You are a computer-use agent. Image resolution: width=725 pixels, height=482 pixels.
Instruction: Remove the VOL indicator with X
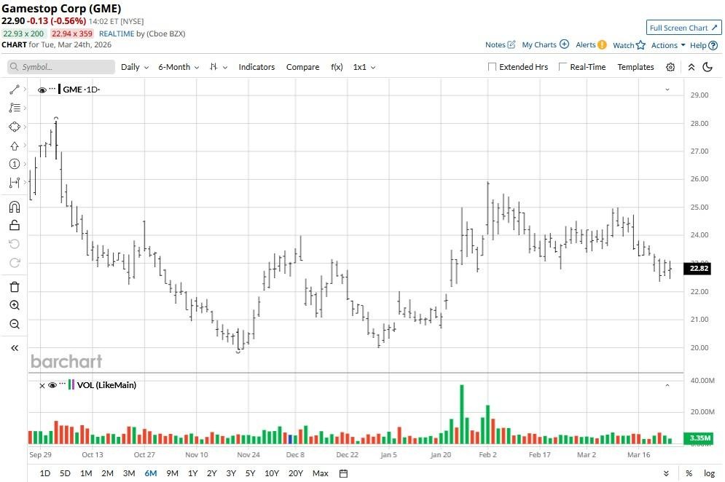click(x=42, y=385)
